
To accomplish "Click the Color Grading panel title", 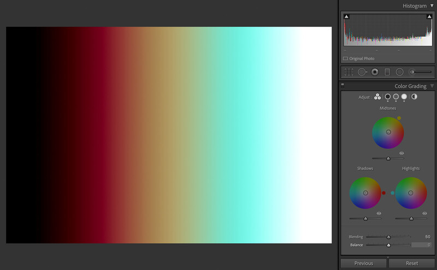I will [x=410, y=86].
